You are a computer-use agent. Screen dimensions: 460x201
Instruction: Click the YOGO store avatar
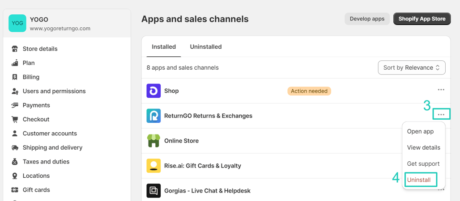click(x=17, y=23)
